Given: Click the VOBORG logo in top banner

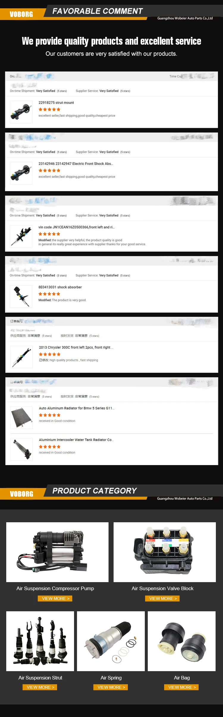Looking at the screenshot, I should coord(21,14).
